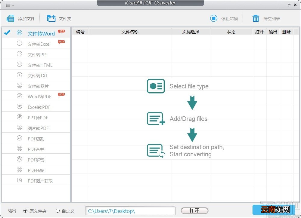
Task: Select the Excel转PDF icon
Action: click(19, 106)
